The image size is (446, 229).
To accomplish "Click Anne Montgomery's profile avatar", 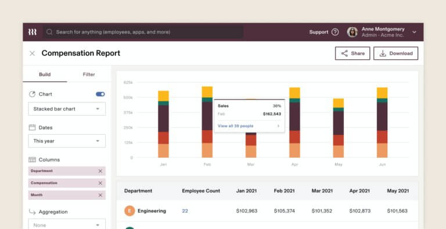I will [352, 32].
